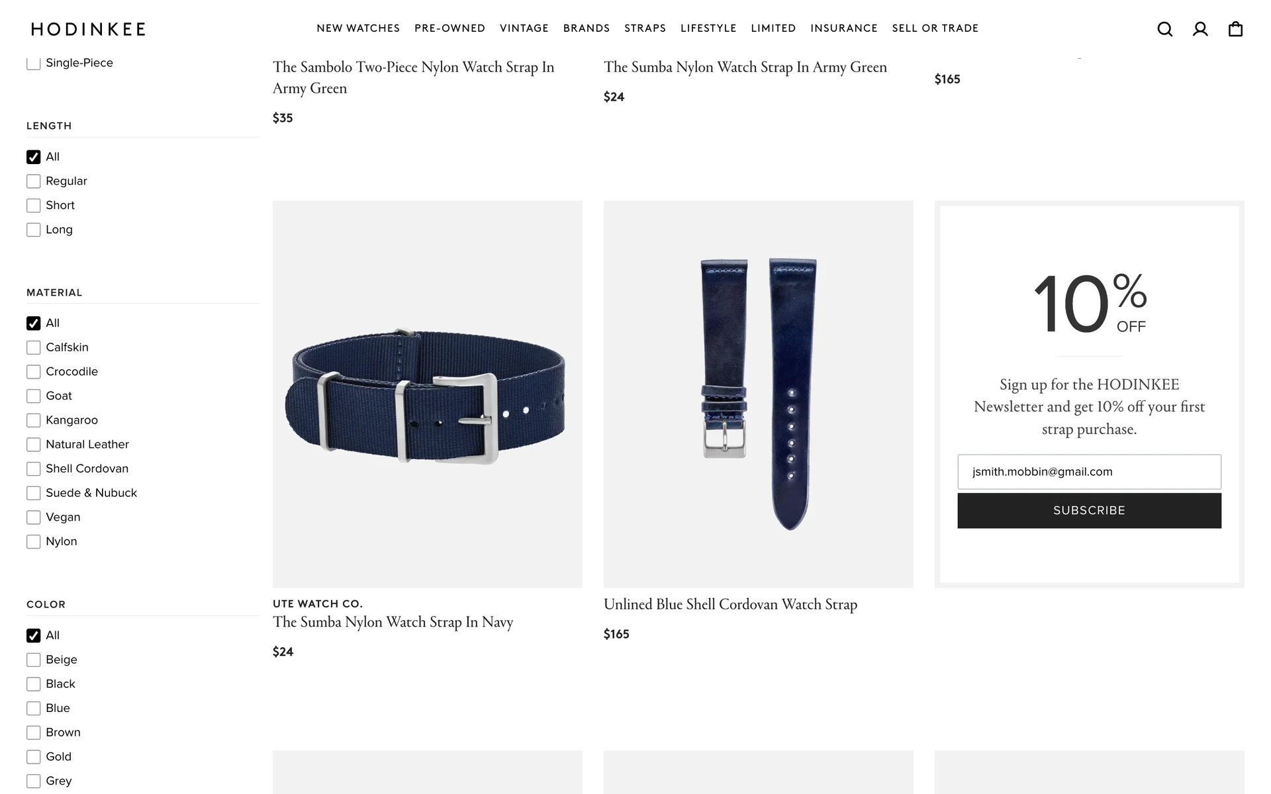View the navy nylon strap product image

[428, 394]
